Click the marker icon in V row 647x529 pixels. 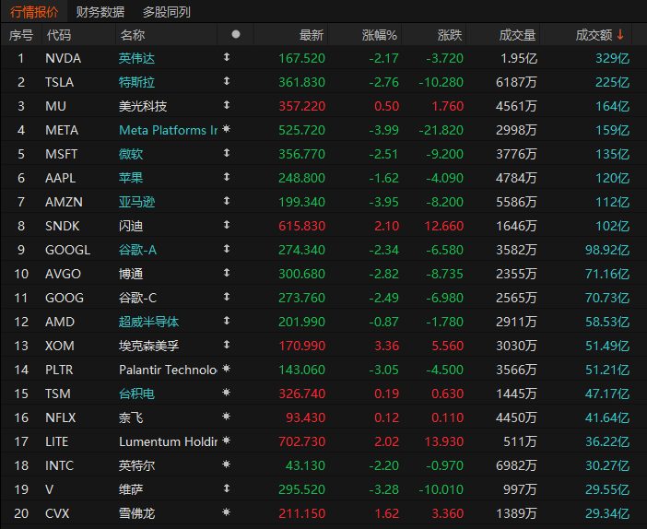227,488
